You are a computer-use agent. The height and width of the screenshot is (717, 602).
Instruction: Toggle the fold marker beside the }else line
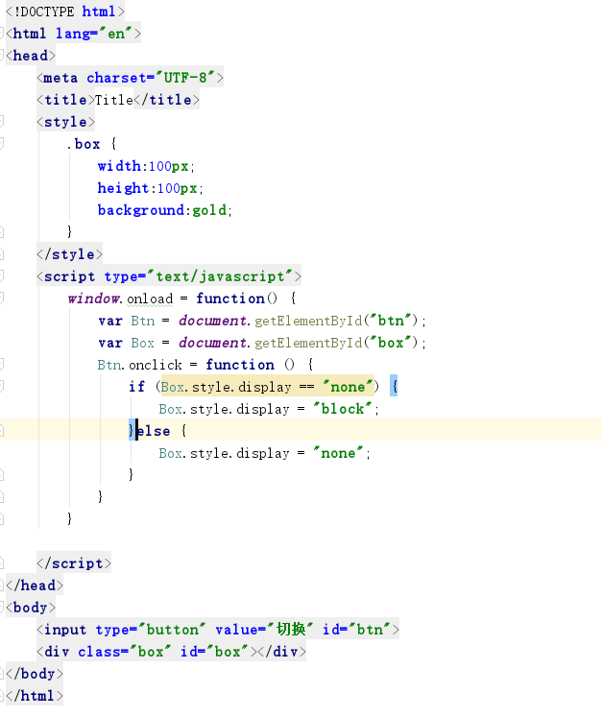(x=1, y=431)
